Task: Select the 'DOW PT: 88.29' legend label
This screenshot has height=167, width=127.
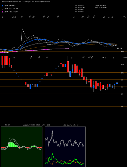Action: tap(10, 12)
